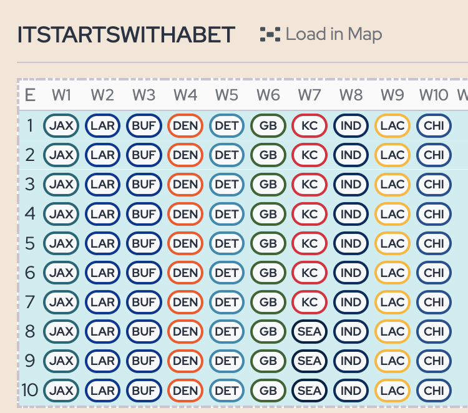
Task: Select the GB pick in row 1
Action: pyautogui.click(x=268, y=125)
